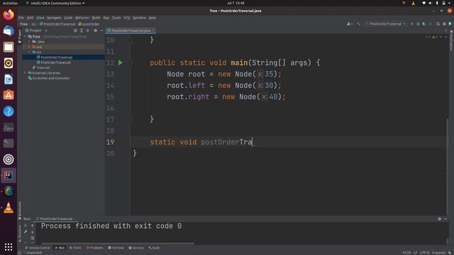
Task: Select the PostOrderTraversal.java editor tab
Action: tap(131, 30)
